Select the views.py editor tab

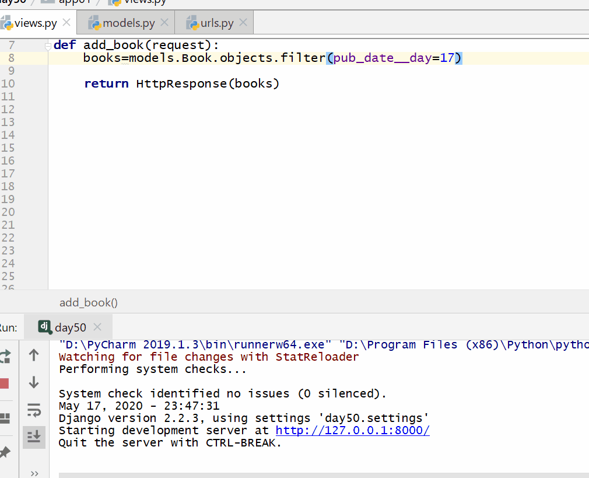click(35, 23)
